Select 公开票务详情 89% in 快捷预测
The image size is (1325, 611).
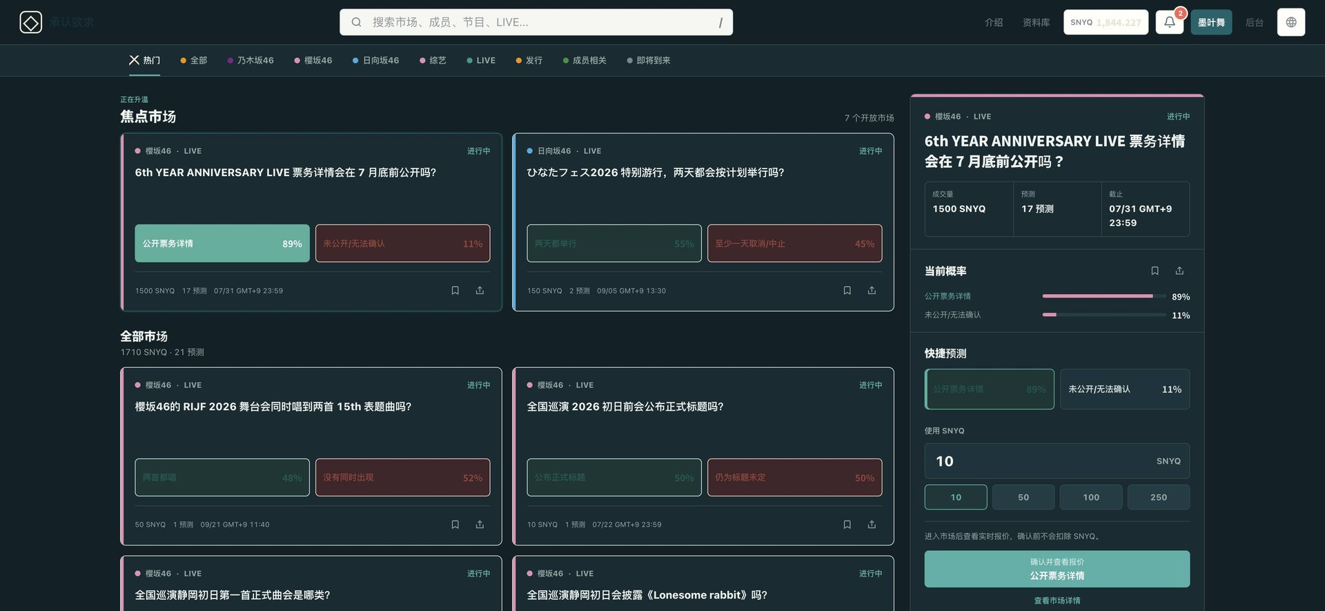click(x=990, y=389)
